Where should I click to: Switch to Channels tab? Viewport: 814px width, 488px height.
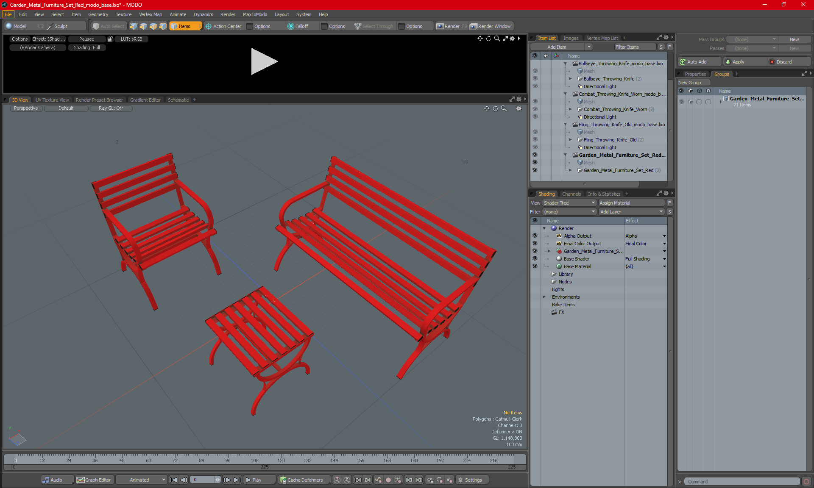click(x=571, y=194)
